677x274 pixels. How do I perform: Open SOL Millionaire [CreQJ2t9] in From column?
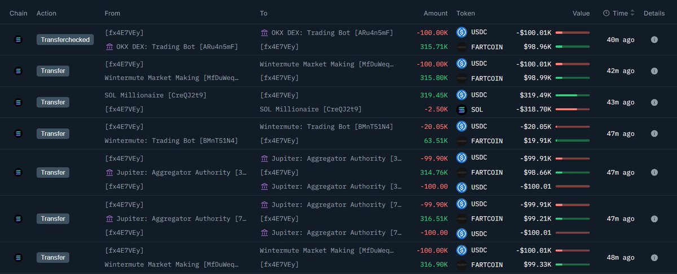pos(156,95)
